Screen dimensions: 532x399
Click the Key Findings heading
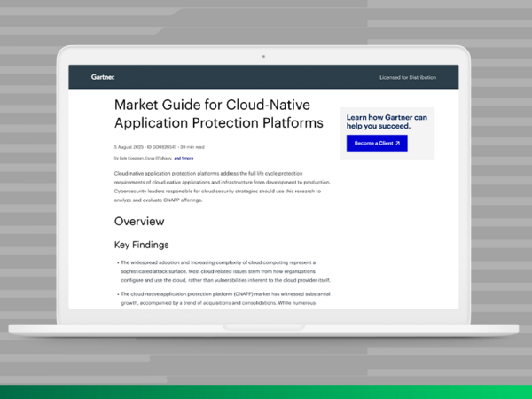[142, 244]
